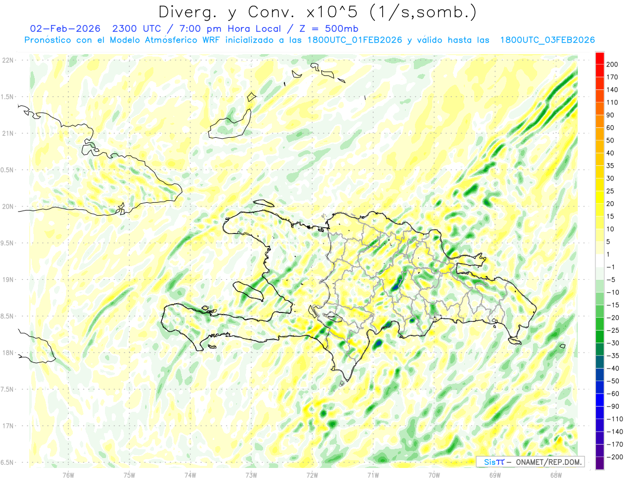Click the '18N' latitude label
The image size is (624, 482).
click(8, 353)
